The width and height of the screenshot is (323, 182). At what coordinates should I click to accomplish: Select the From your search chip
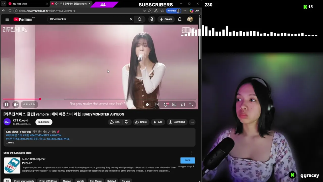24,181
